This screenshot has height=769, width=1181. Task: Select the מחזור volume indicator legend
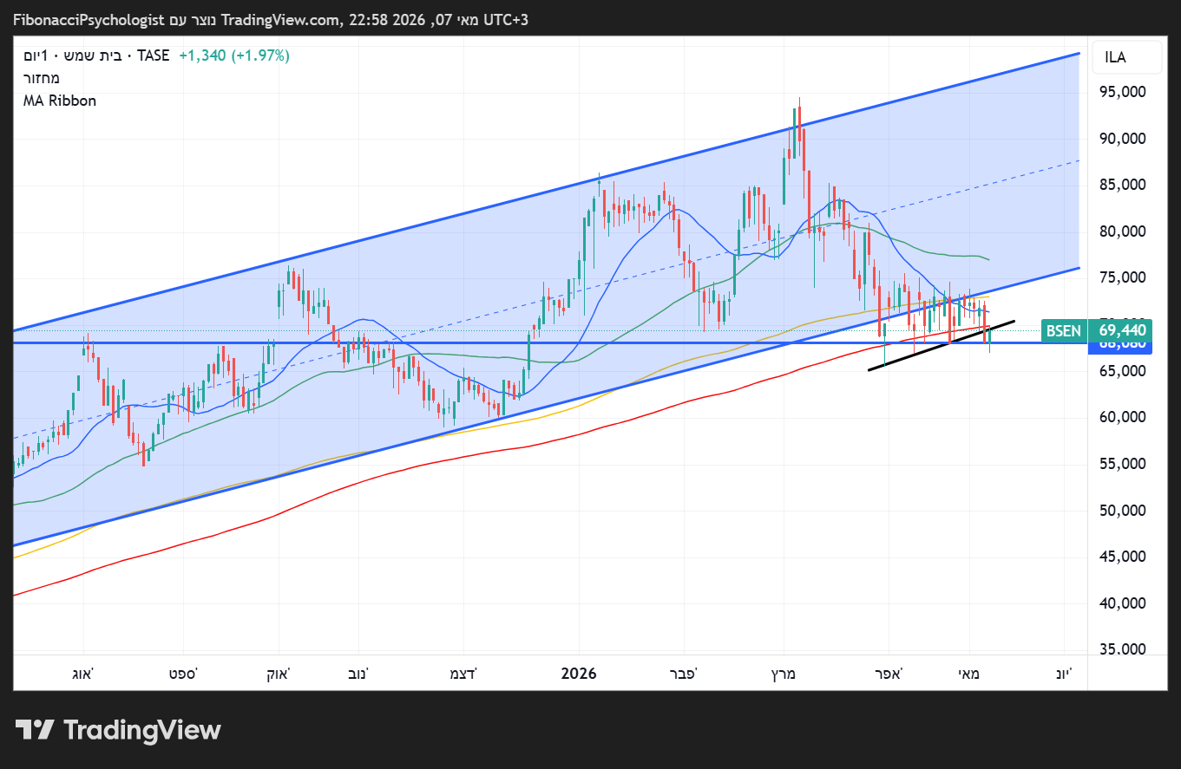click(43, 78)
